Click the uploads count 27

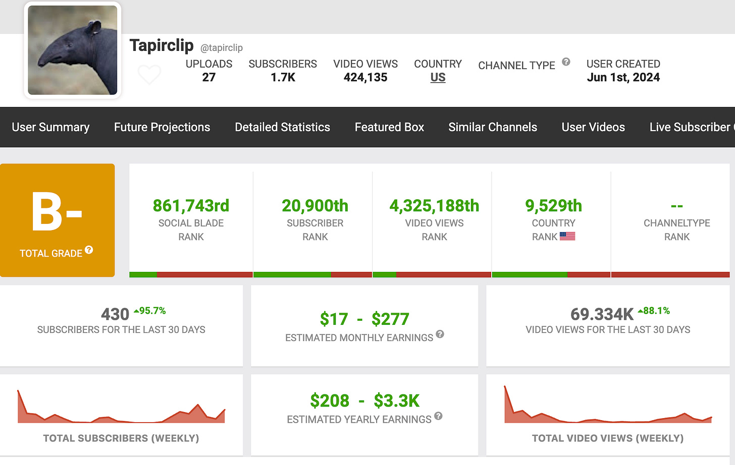click(x=209, y=77)
